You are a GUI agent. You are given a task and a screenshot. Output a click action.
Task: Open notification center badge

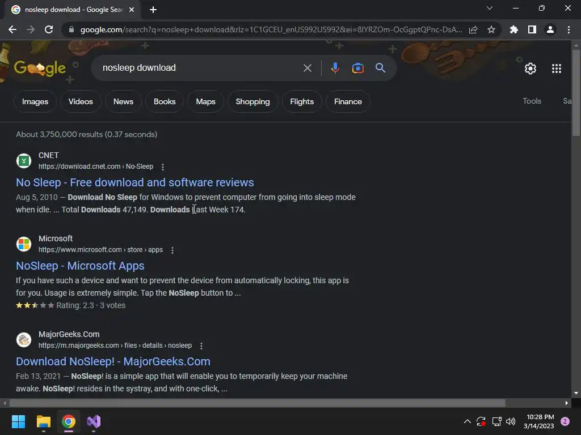565,421
